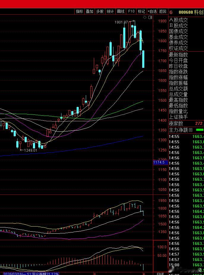The width and height of the screenshot is (204, 275).
Task: Click the 272 rising-stocks value
Action: click(x=199, y=123)
